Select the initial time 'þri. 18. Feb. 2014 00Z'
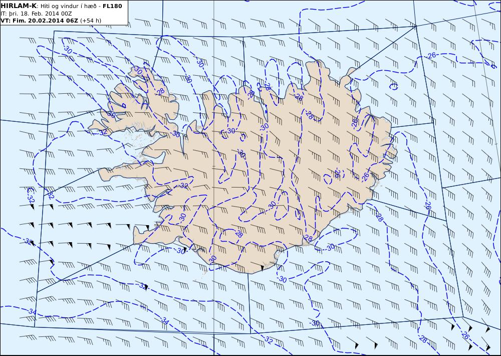 (x=40, y=14)
